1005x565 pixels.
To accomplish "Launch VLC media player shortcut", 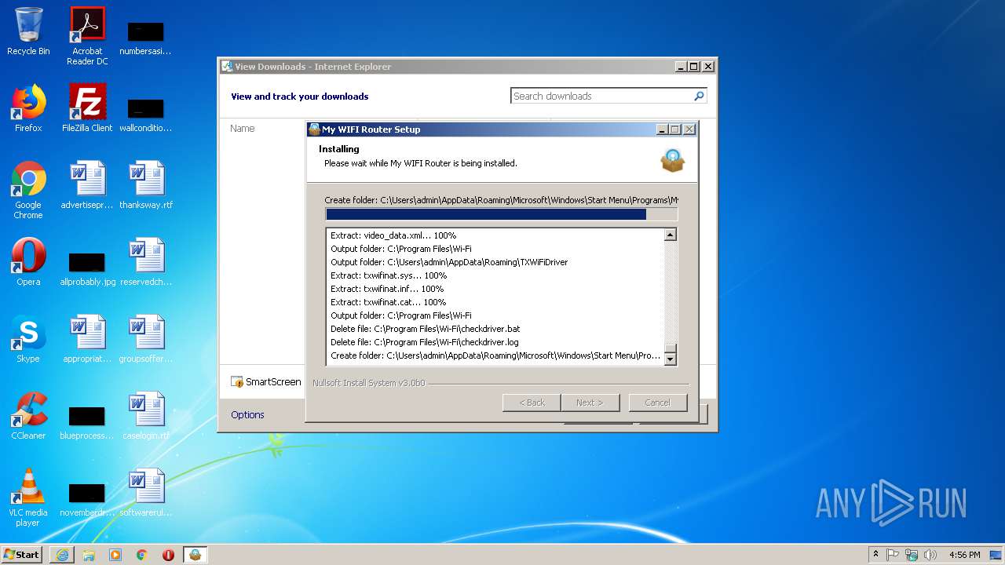I will point(28,498).
